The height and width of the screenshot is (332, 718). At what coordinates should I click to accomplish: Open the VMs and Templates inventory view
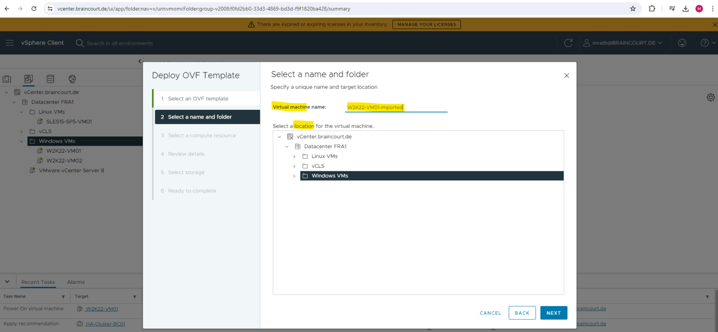(29, 79)
